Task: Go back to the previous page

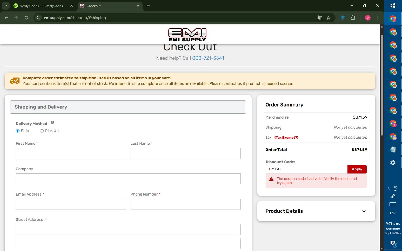Action: pos(6,18)
